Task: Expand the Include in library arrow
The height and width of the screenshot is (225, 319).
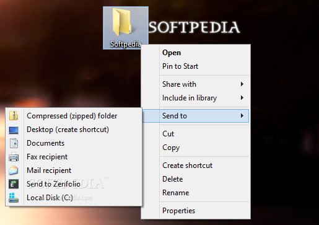Action: 242,98
